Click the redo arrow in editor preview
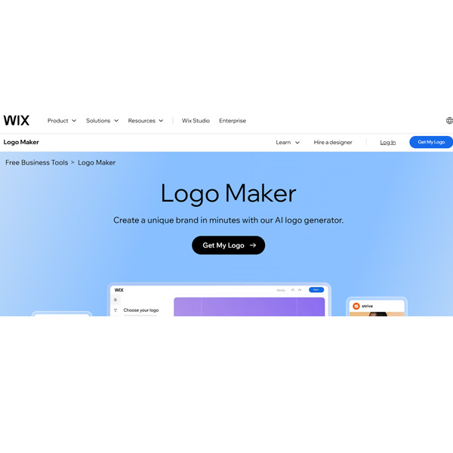This screenshot has width=453, height=453. click(x=300, y=290)
